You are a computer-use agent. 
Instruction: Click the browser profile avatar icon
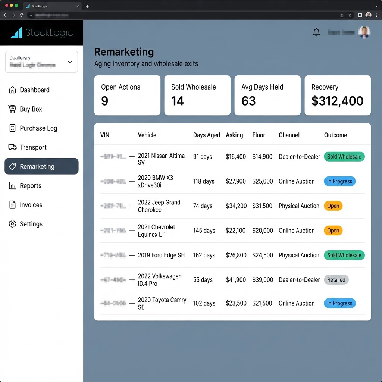coord(368,15)
